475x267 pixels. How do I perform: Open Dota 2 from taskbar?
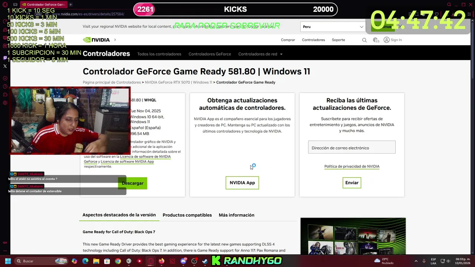172,261
